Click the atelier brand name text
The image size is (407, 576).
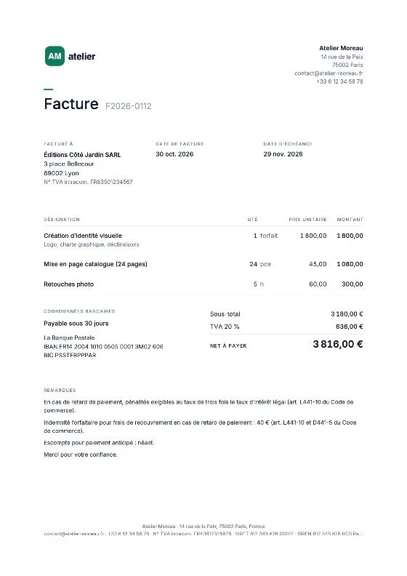coord(81,57)
